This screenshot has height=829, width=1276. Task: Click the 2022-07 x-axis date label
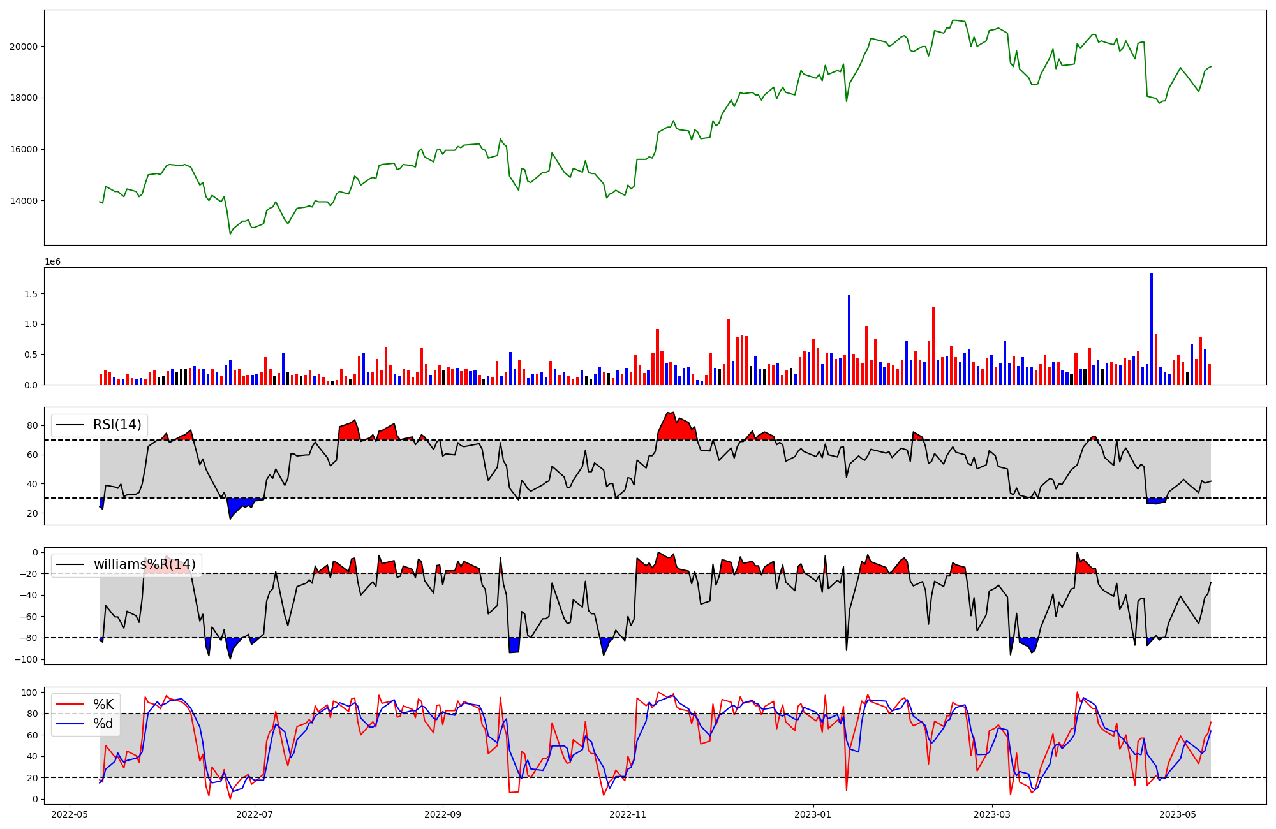pyautogui.click(x=255, y=814)
